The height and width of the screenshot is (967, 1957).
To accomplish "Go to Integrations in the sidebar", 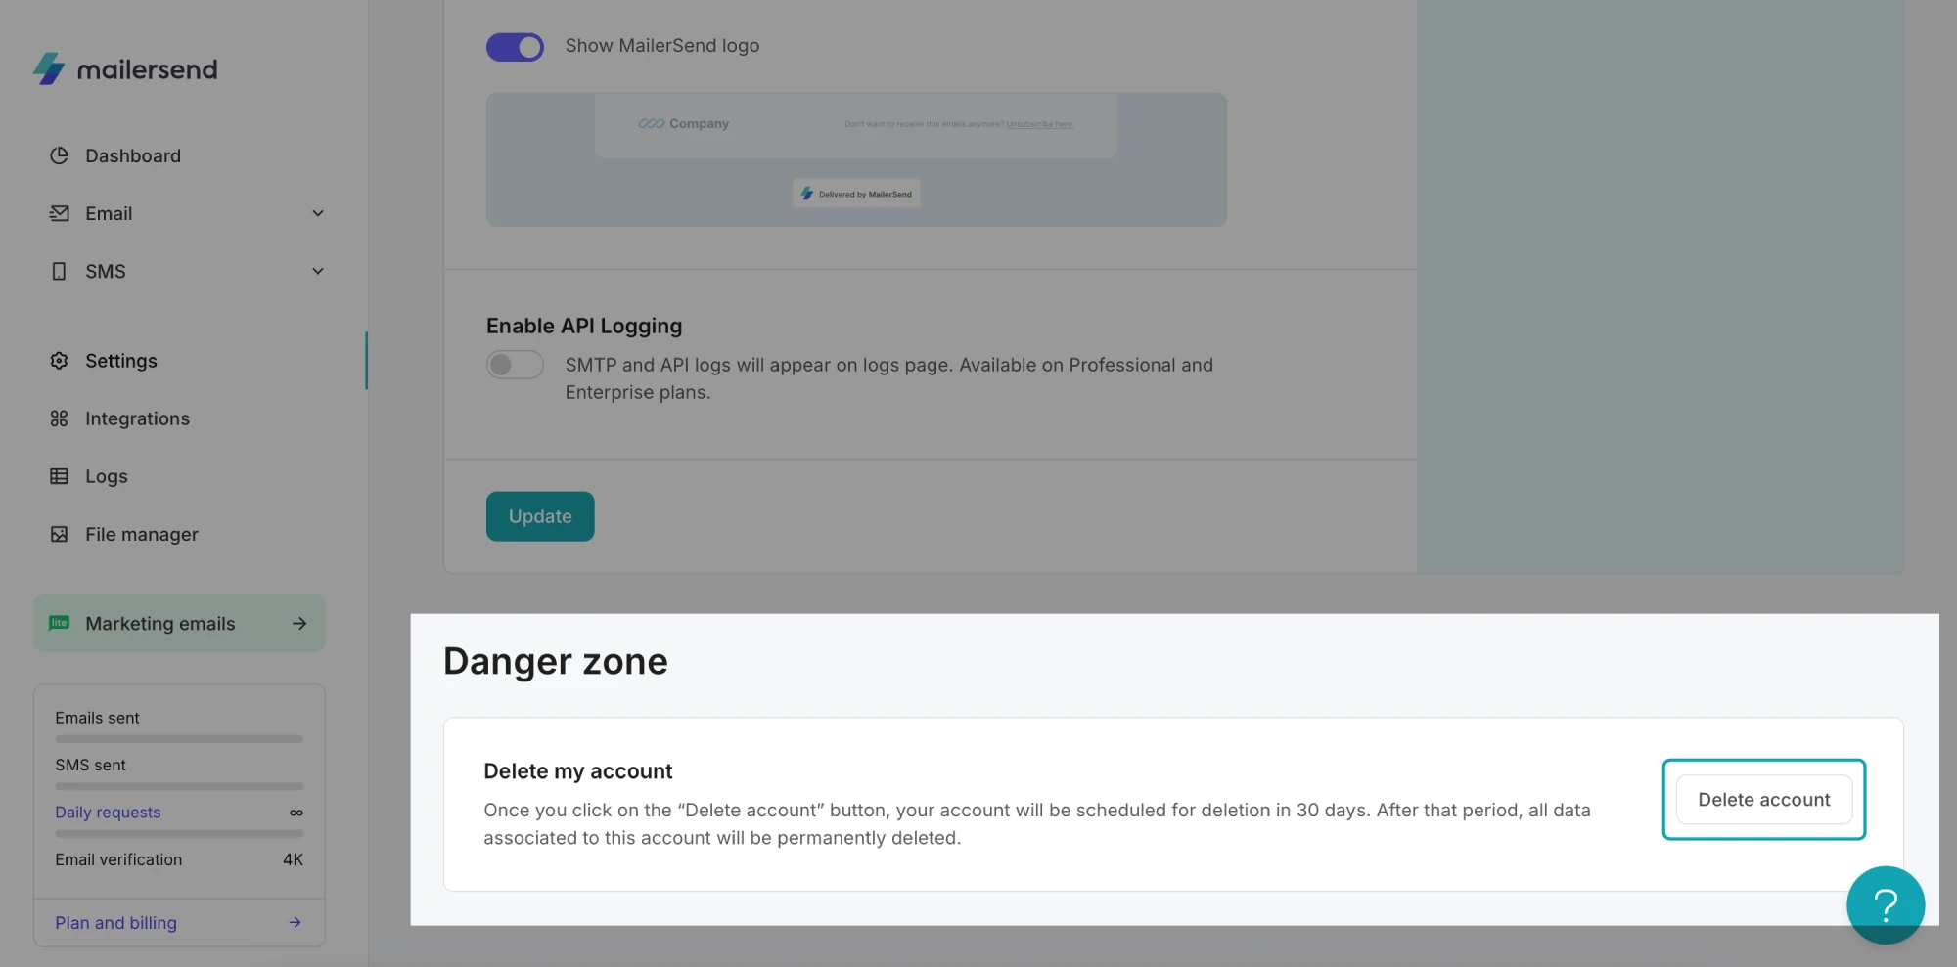I will pyautogui.click(x=137, y=418).
